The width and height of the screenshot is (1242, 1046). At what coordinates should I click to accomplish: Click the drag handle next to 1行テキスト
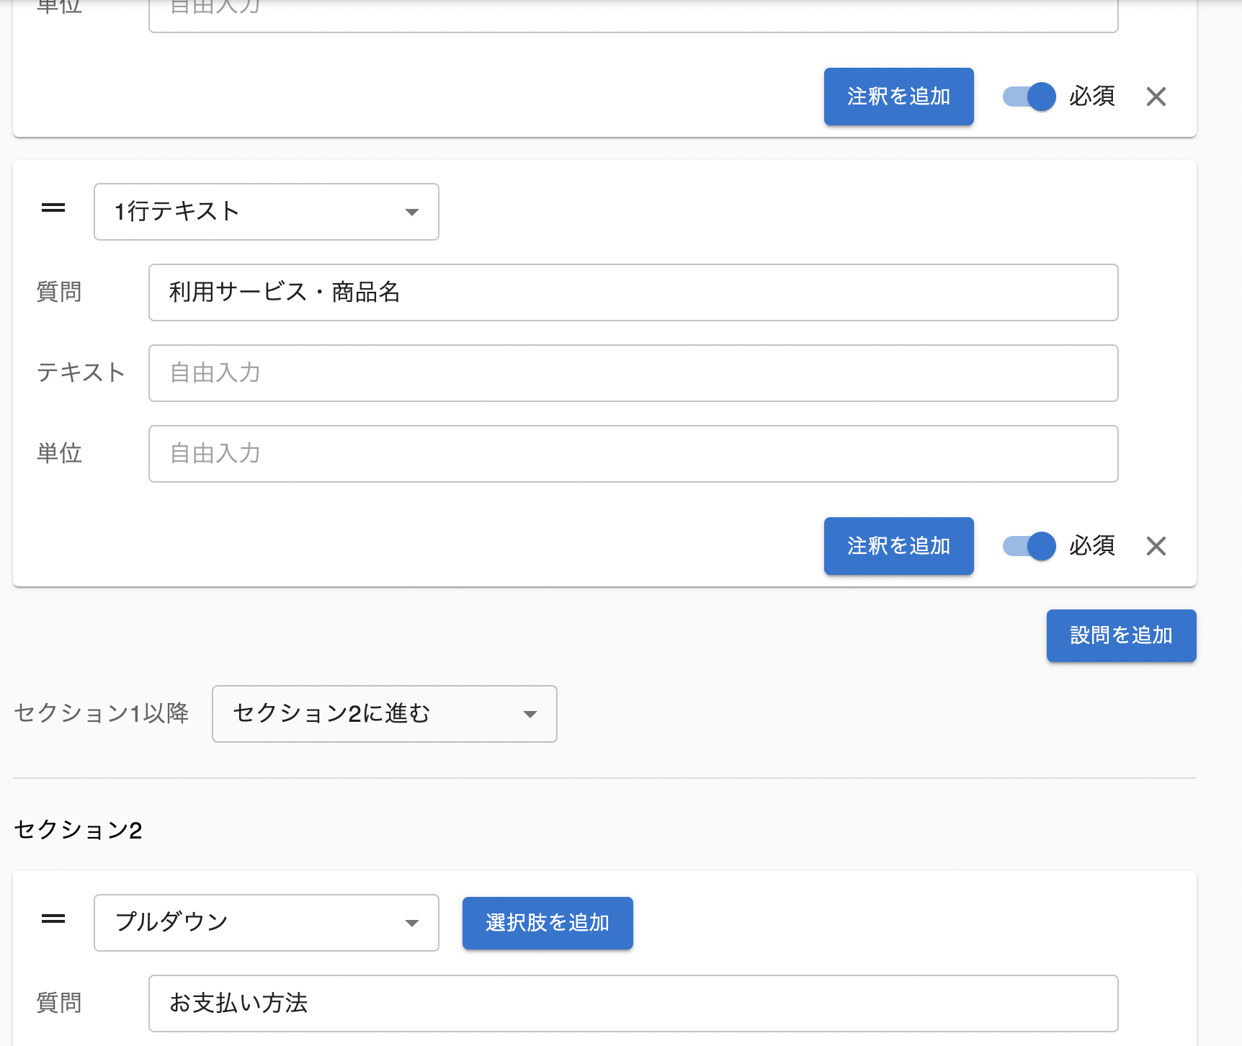pyautogui.click(x=53, y=210)
